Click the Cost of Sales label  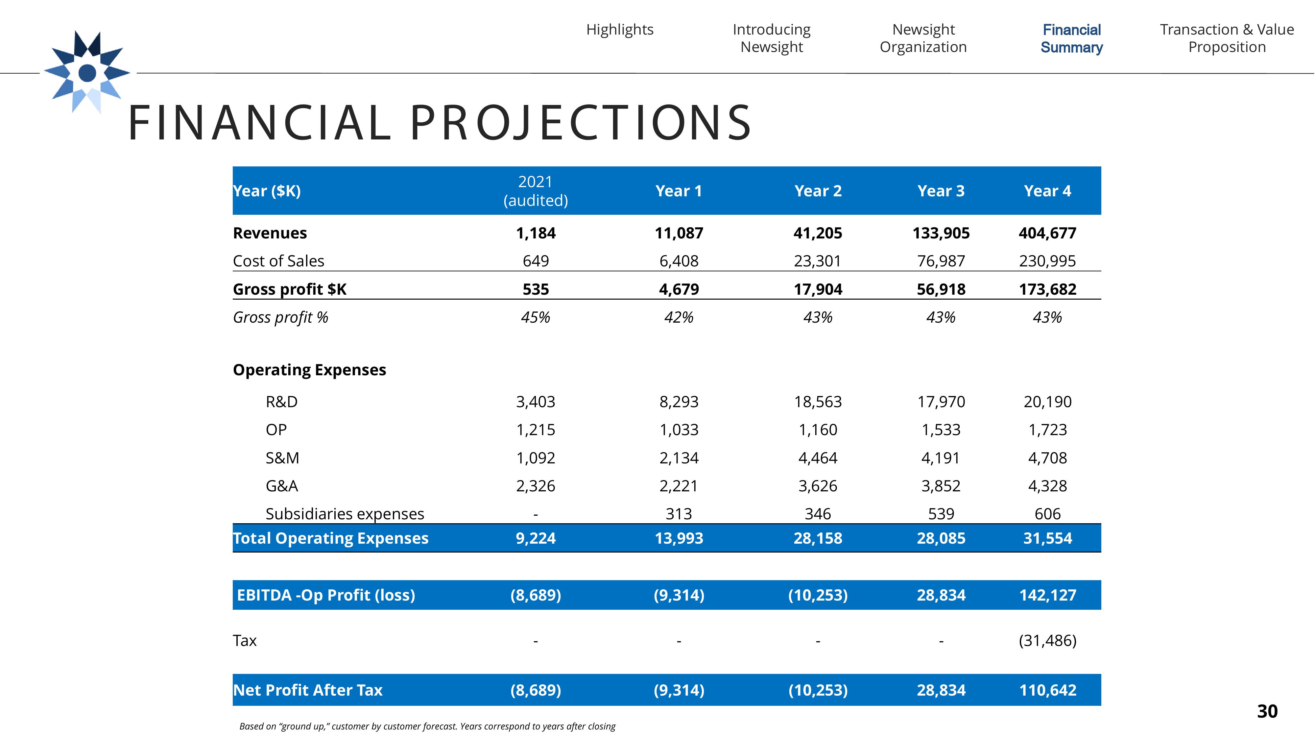(x=278, y=261)
